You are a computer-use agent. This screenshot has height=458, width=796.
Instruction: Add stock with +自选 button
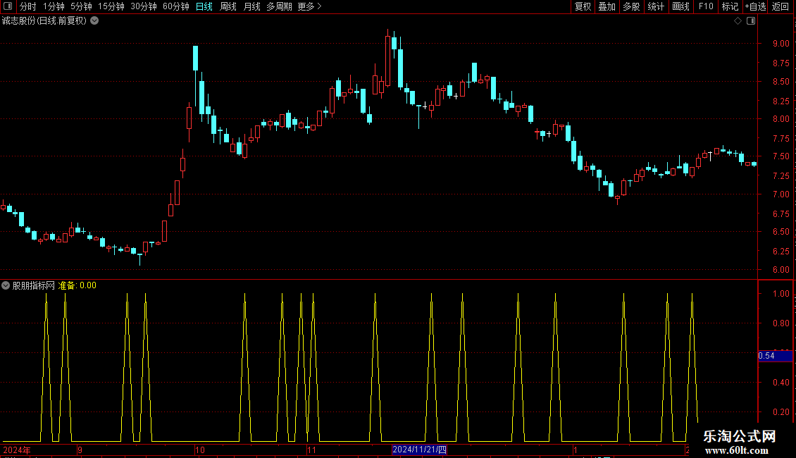pyautogui.click(x=755, y=6)
